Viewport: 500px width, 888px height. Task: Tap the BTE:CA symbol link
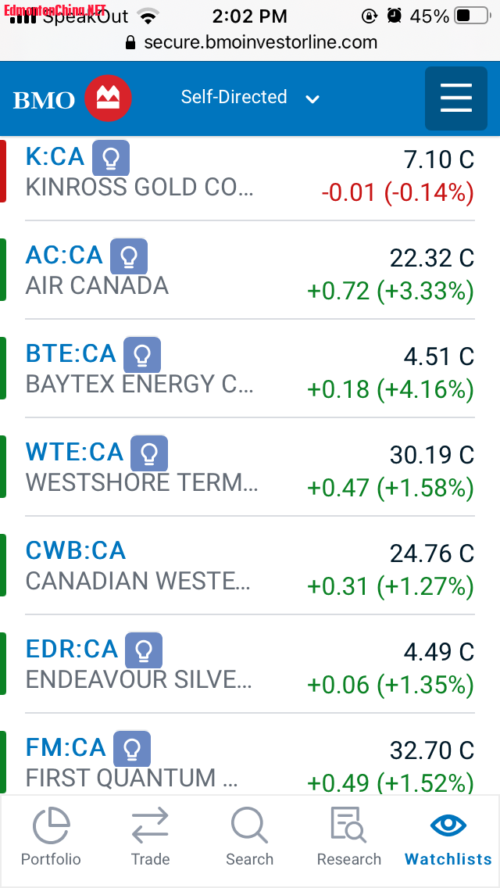[x=70, y=354]
